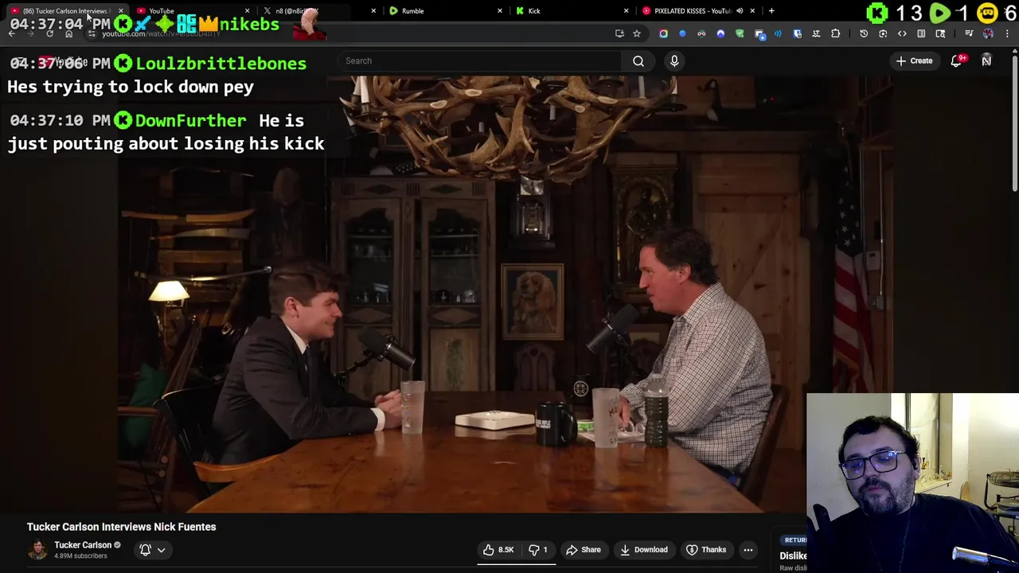Screen dimensions: 1019x573
Task: Click the DownFurther chat username
Action: 190,121
